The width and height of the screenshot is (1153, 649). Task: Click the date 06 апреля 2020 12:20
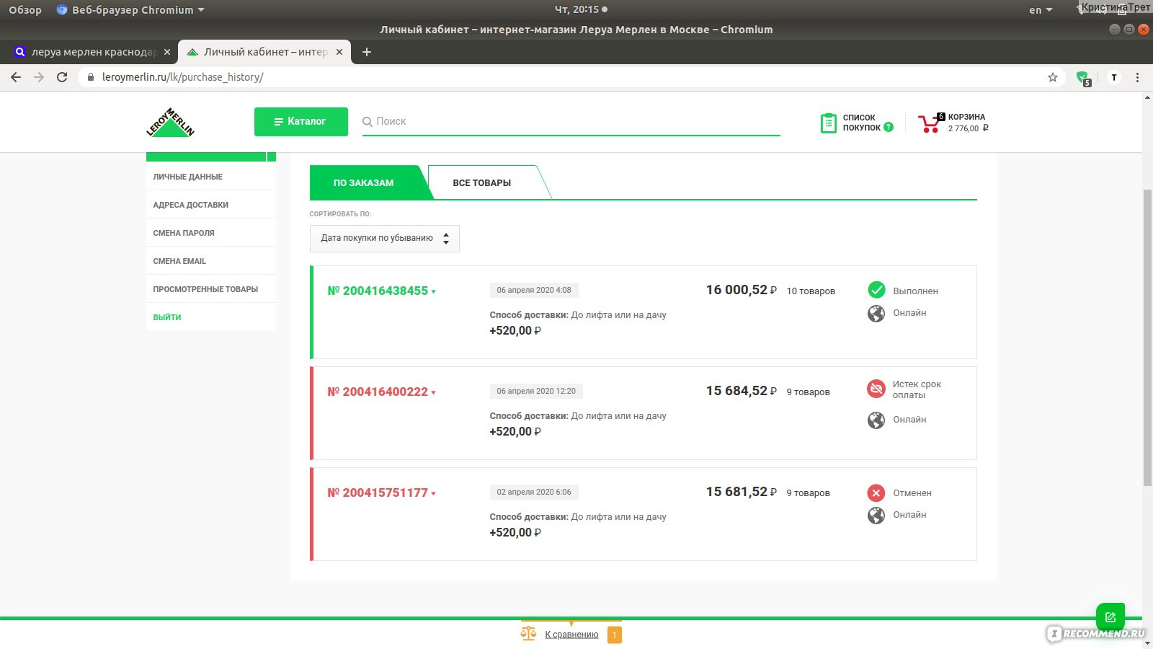[x=536, y=391]
